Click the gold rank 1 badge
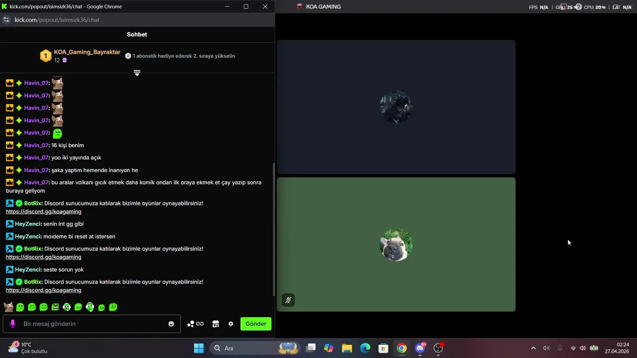This screenshot has height=358, width=637. tap(46, 56)
